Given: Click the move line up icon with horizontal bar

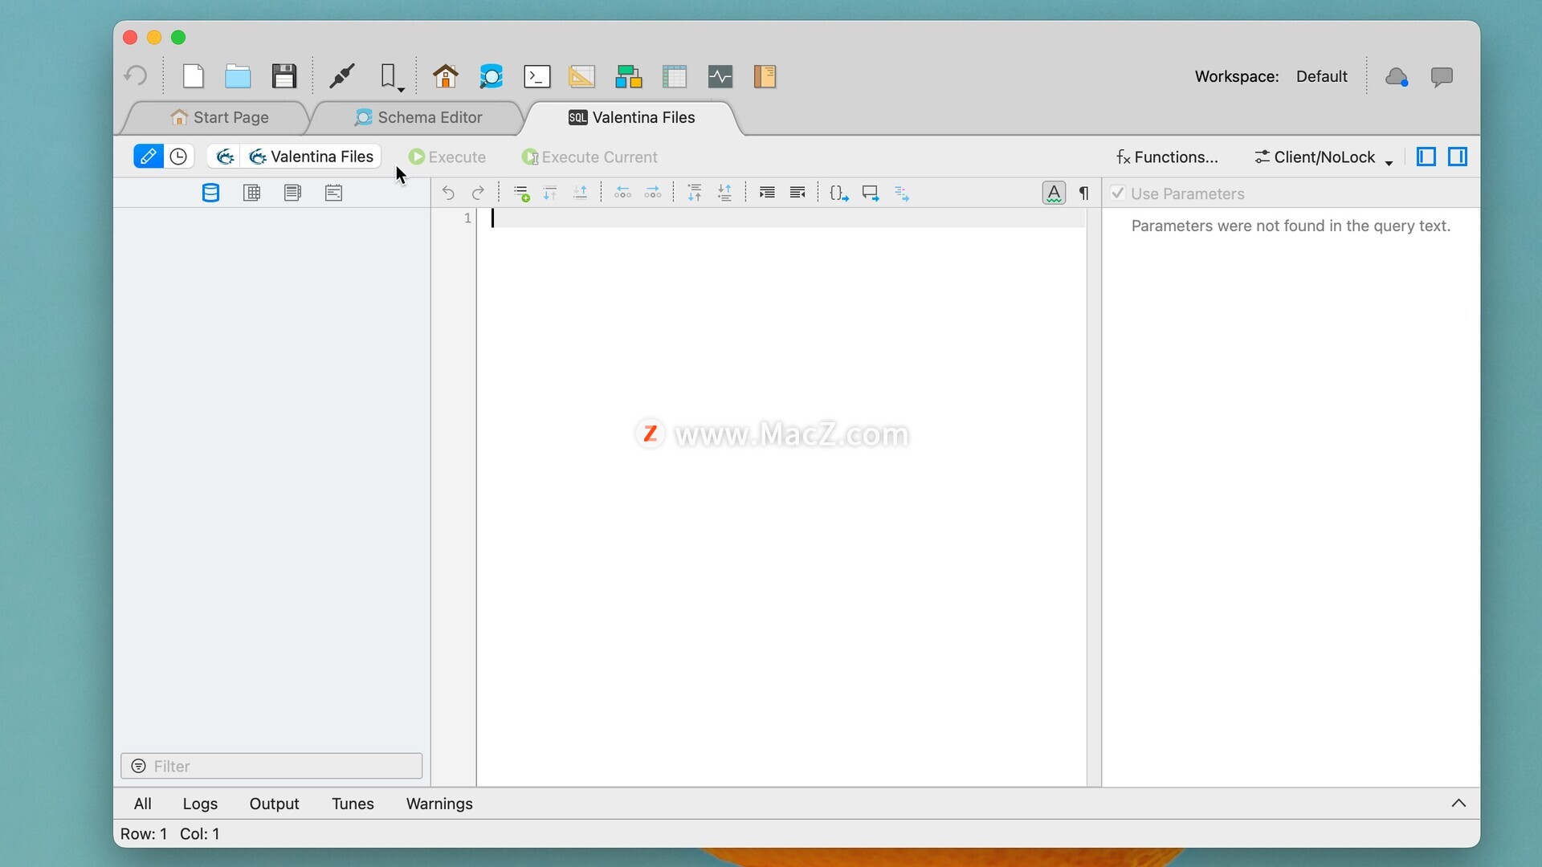Looking at the screenshot, I should pyautogui.click(x=550, y=193).
